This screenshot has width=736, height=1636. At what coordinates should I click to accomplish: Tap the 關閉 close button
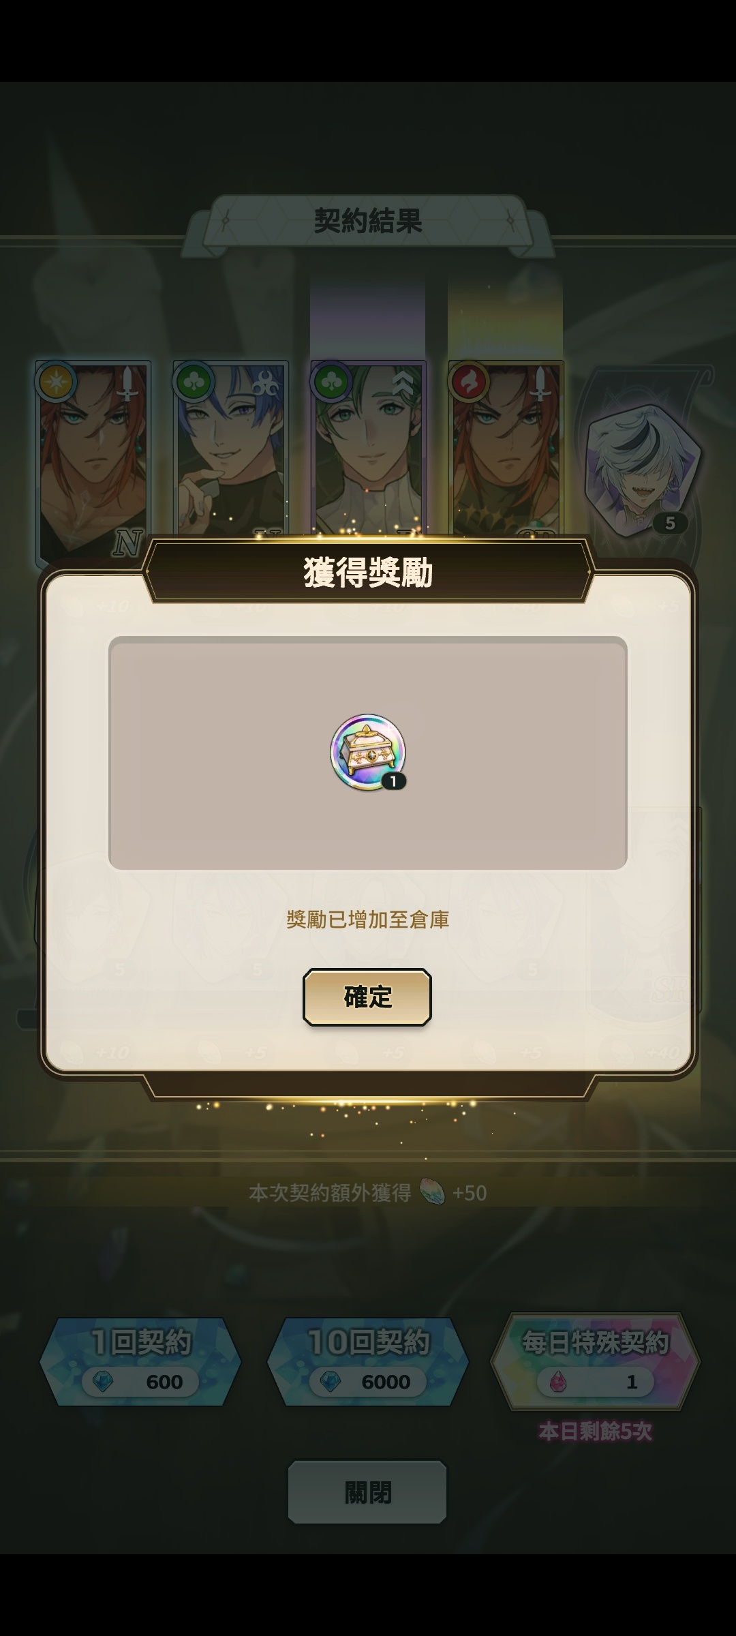[367, 1491]
